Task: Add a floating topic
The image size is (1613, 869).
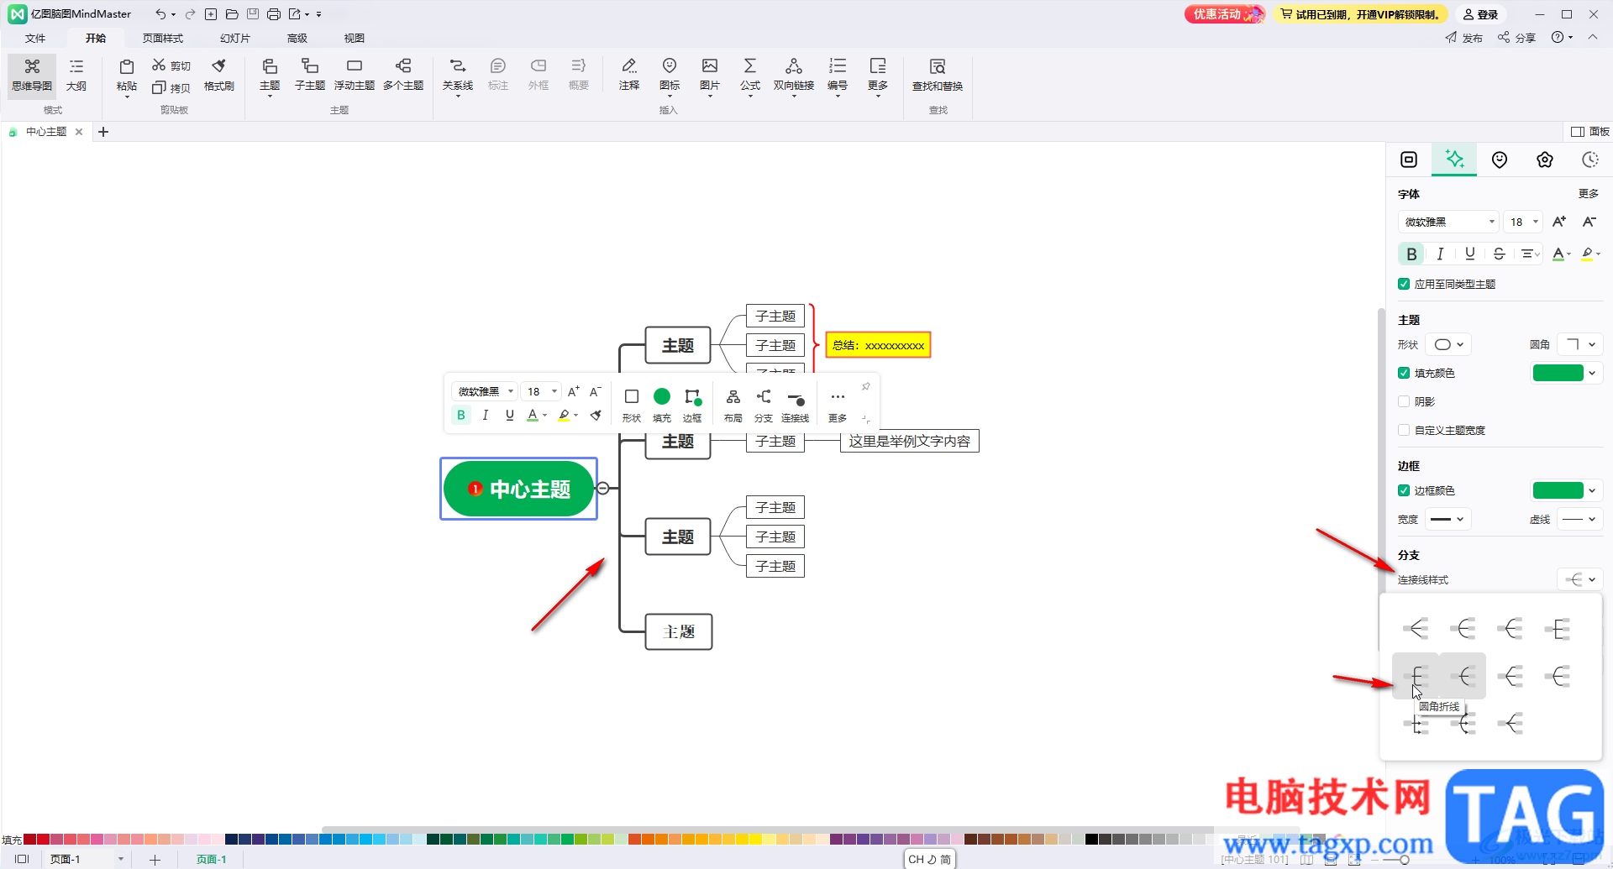Action: click(x=355, y=75)
